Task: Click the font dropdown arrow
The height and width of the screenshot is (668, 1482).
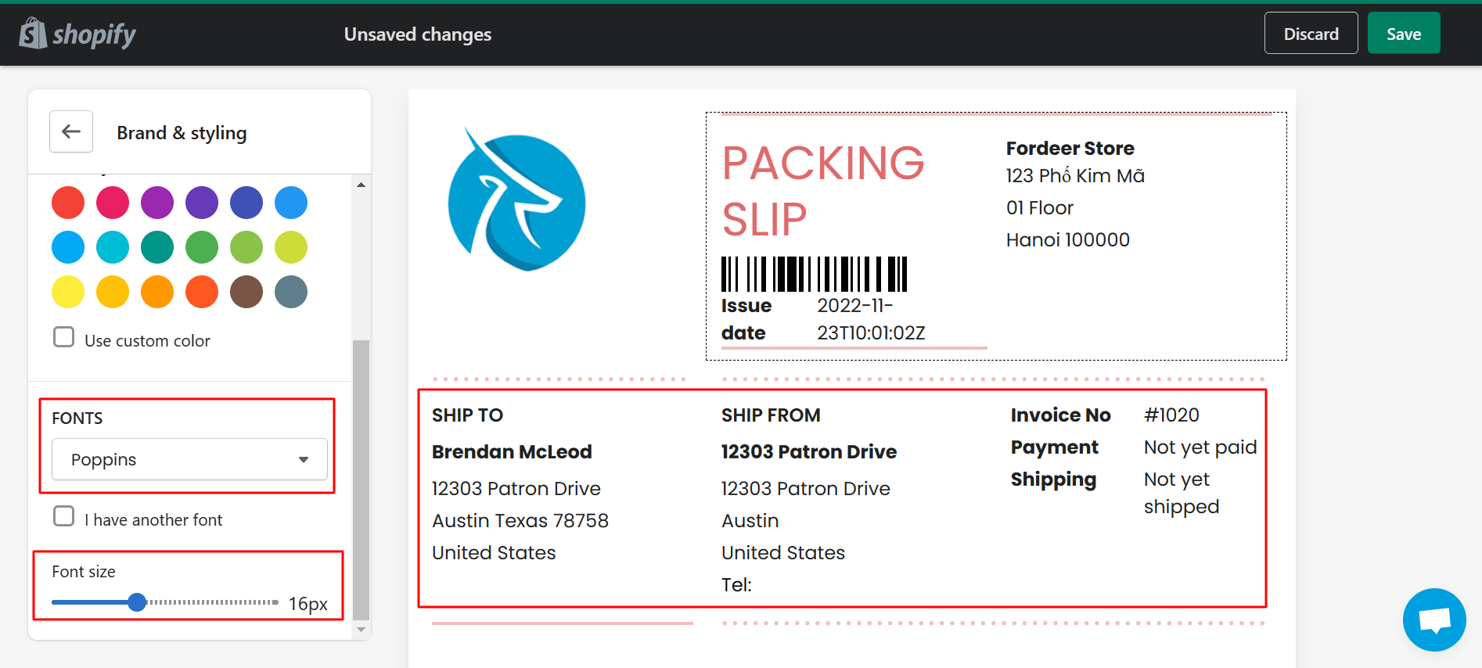Action: click(x=304, y=460)
